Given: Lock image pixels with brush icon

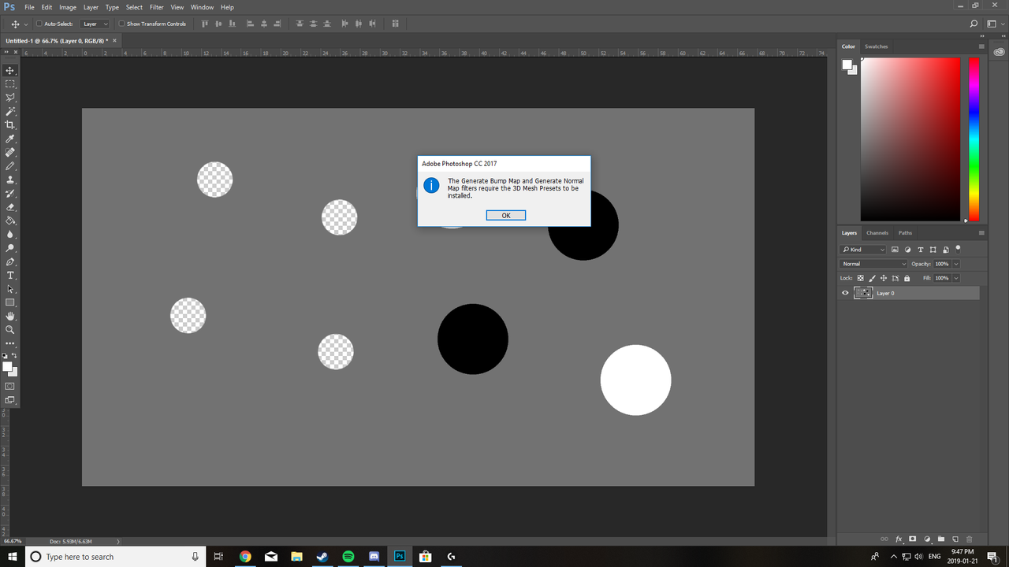Looking at the screenshot, I should click(872, 278).
